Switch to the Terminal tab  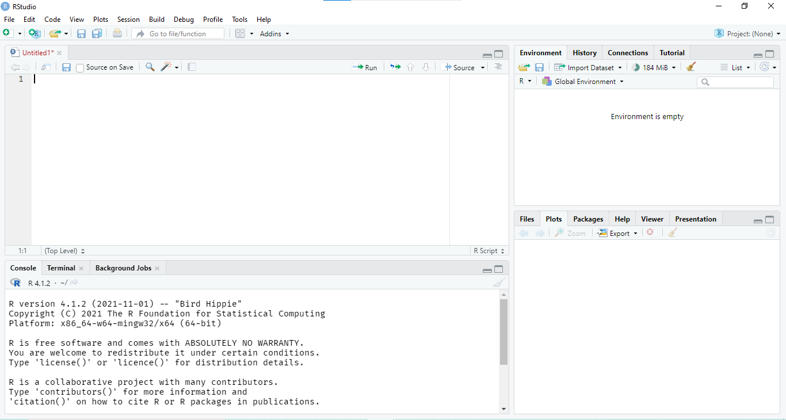pyautogui.click(x=61, y=268)
